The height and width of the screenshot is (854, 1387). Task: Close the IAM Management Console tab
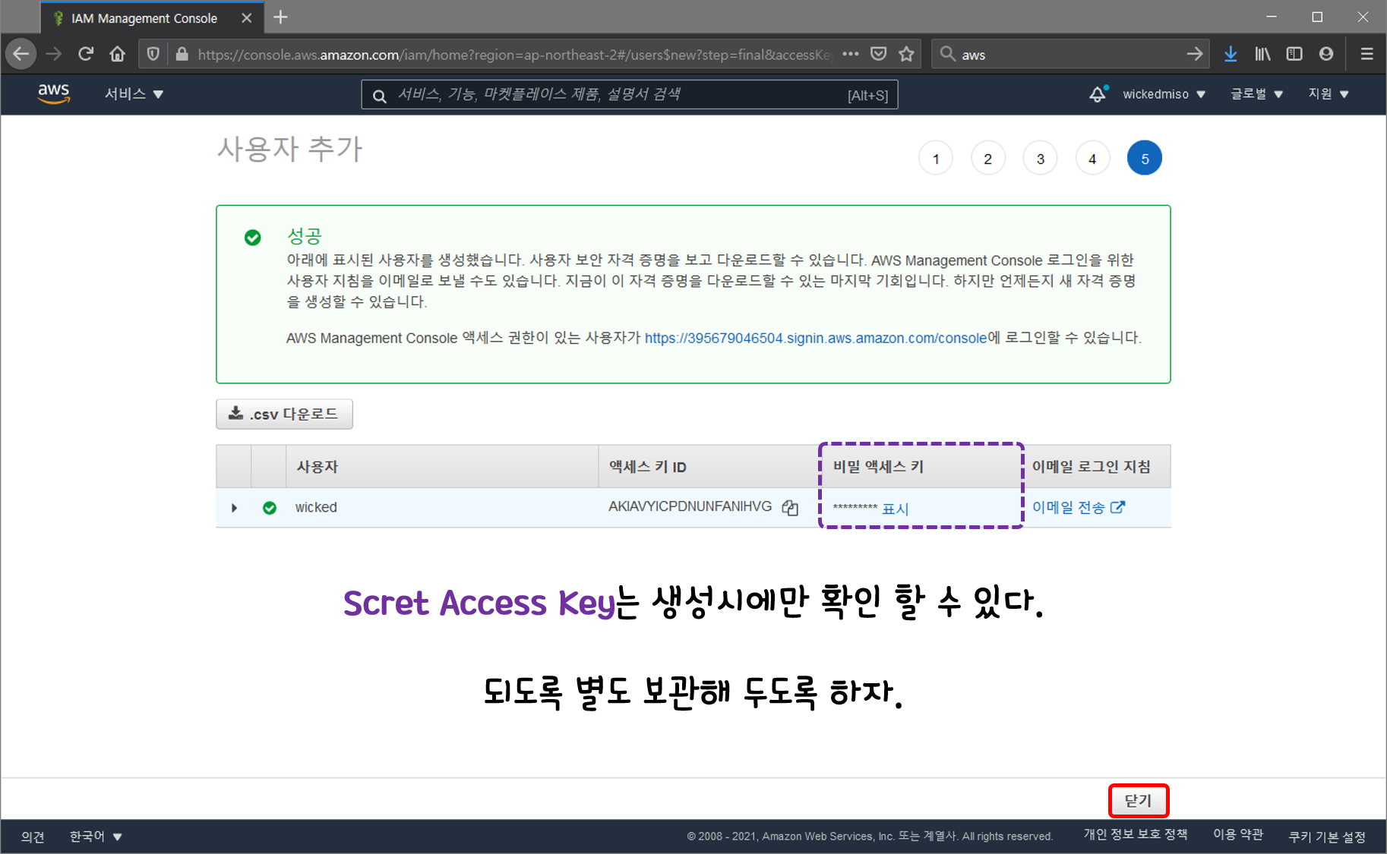(x=246, y=18)
